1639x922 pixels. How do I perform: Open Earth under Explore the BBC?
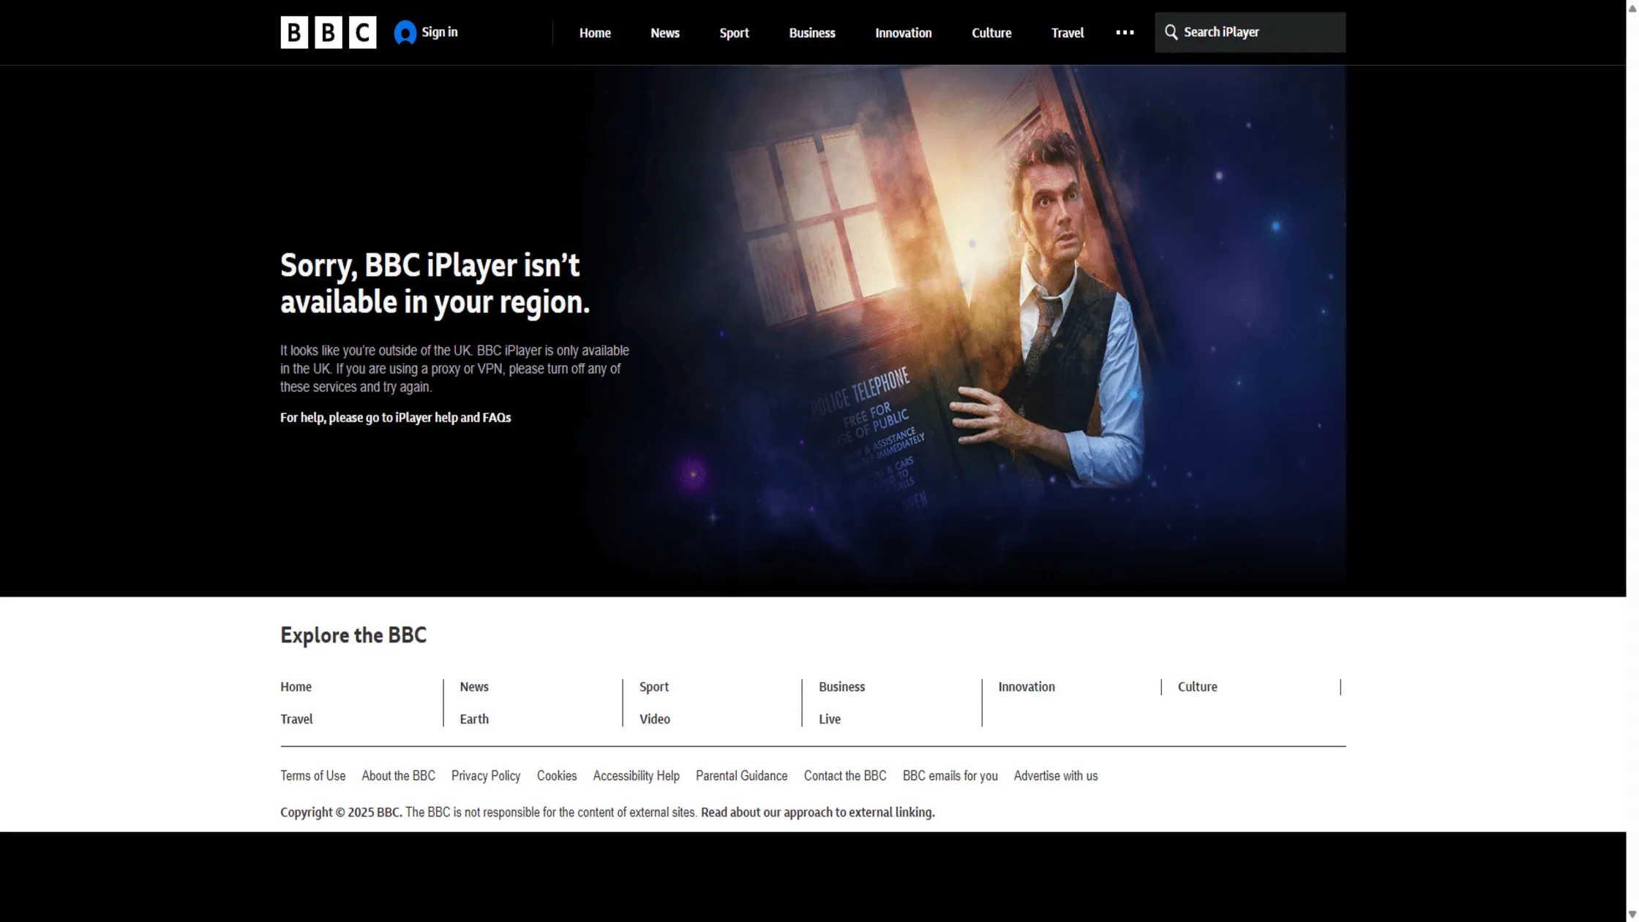pos(473,719)
